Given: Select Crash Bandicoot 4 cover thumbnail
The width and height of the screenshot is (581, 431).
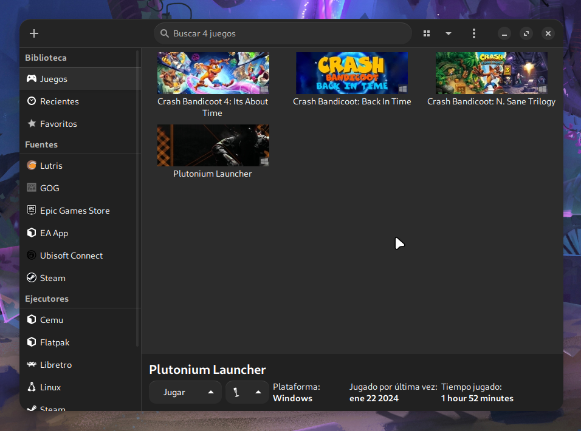Looking at the screenshot, I should coord(213,73).
